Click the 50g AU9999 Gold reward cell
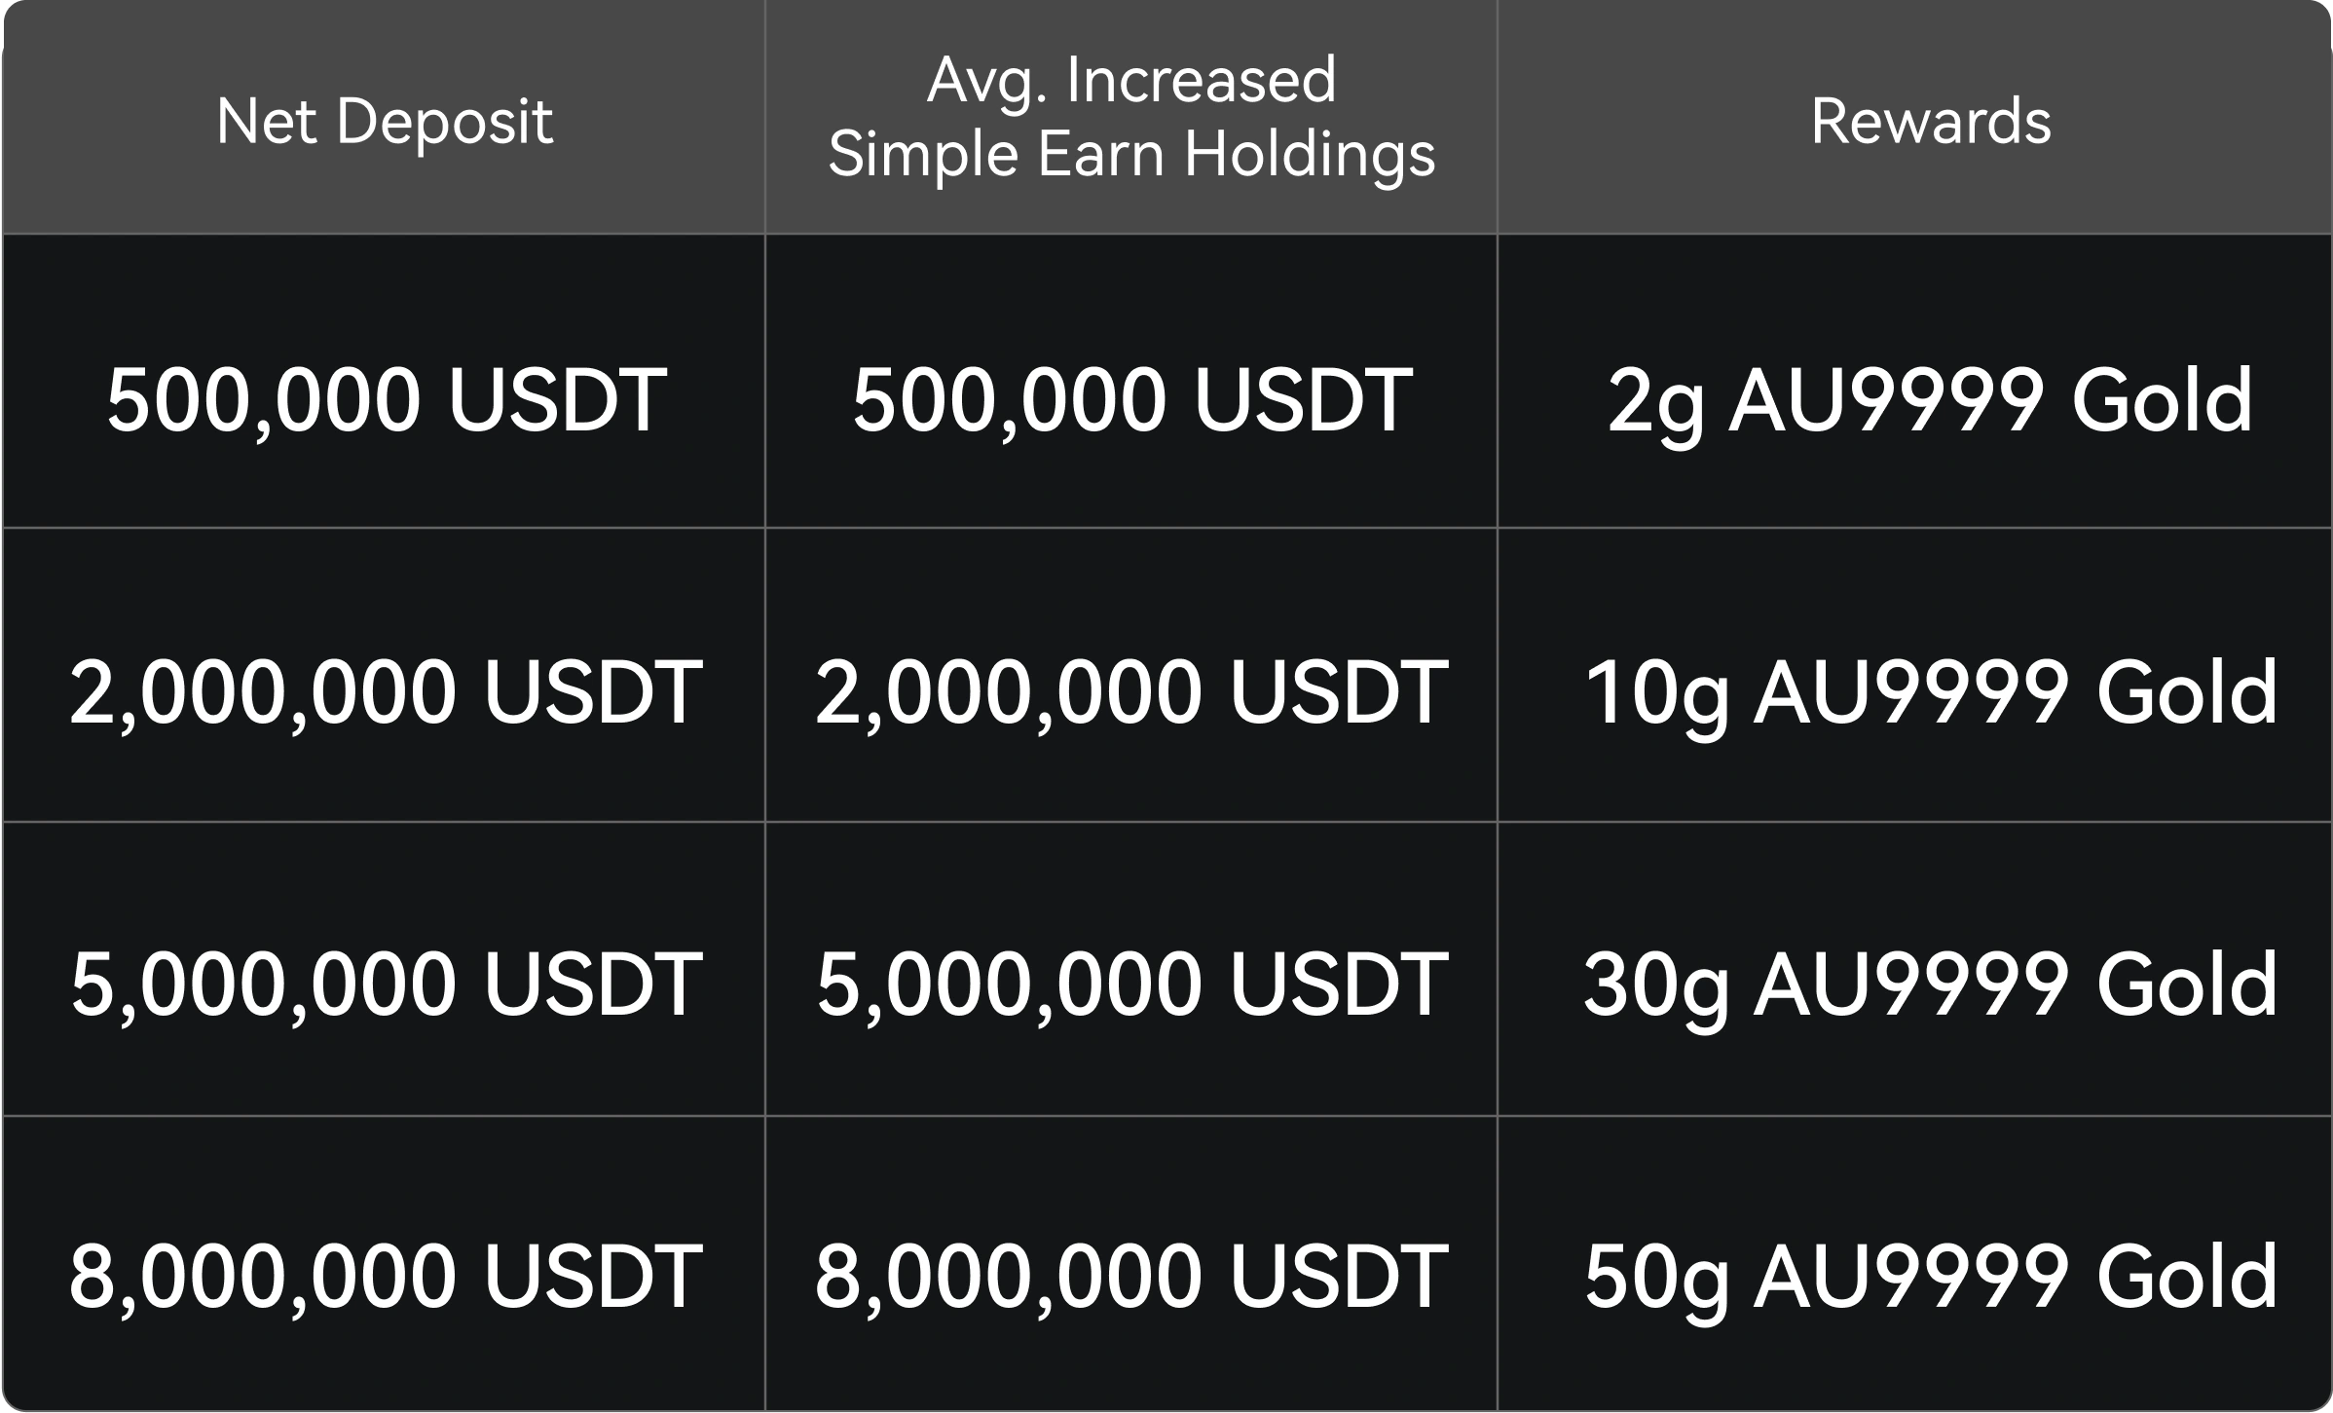Screen dimensions: 2333x1413 (x=1930, y=1276)
